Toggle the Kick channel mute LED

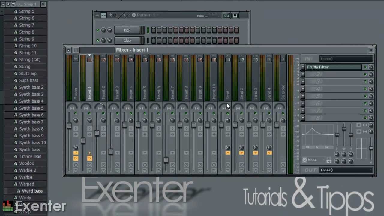[97, 30]
